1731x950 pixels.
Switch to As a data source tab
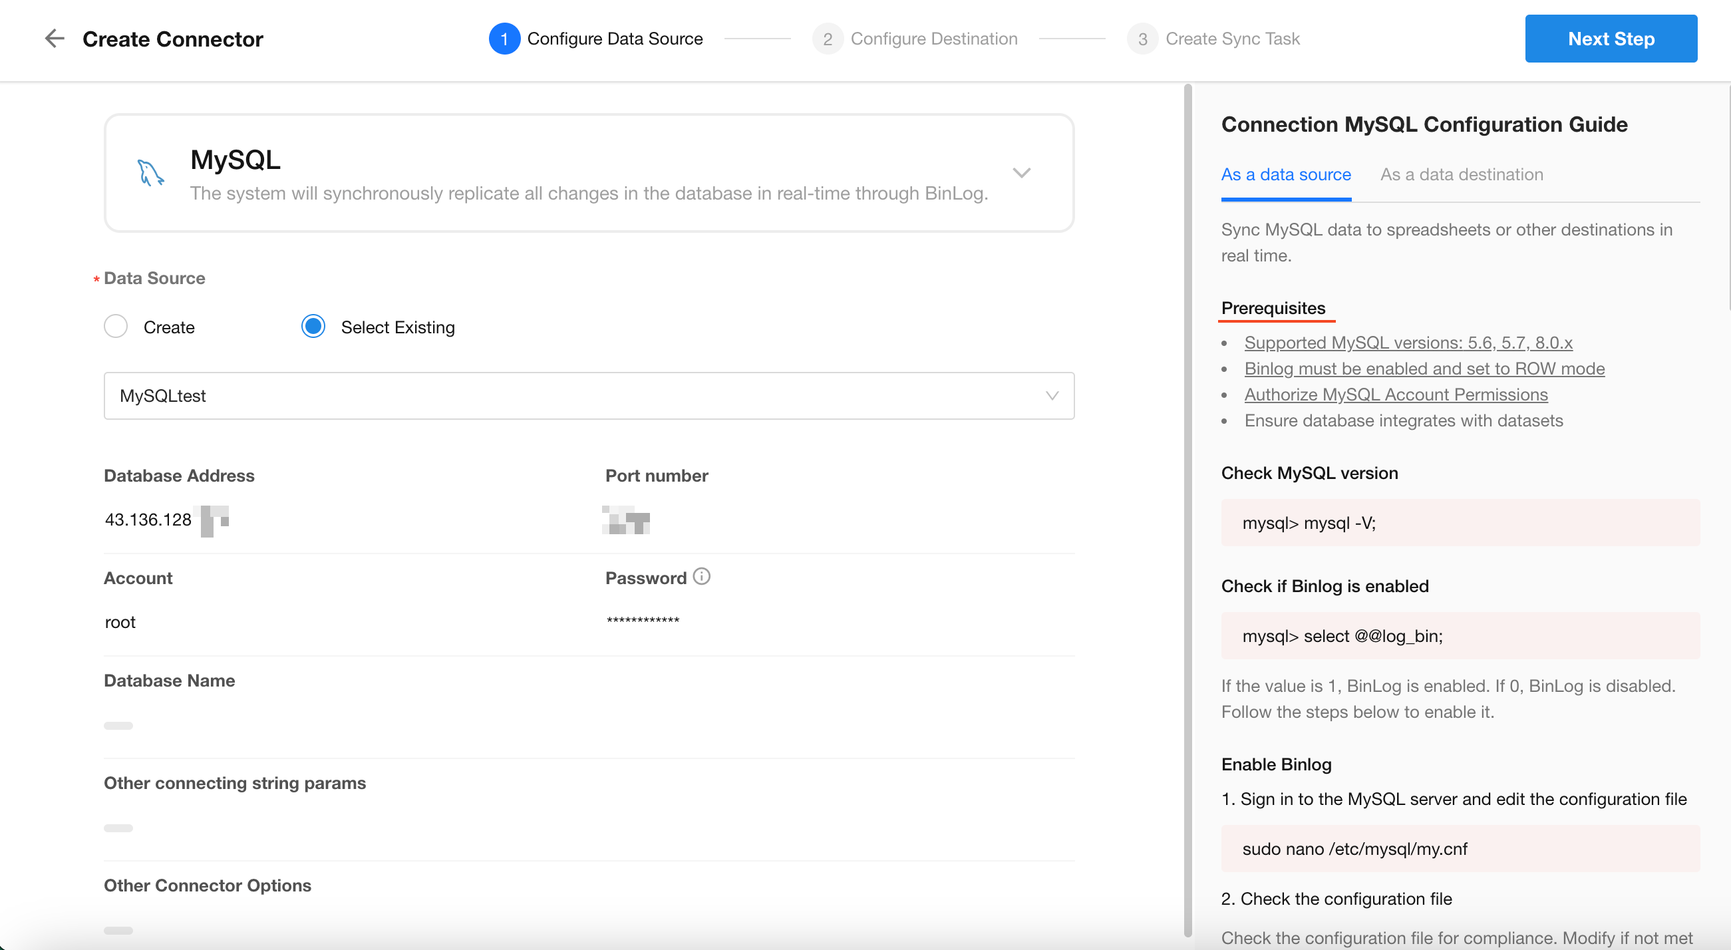pyautogui.click(x=1285, y=175)
